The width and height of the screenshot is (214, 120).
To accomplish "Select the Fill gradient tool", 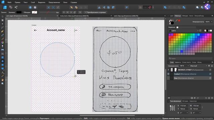I will (x=2, y=42).
